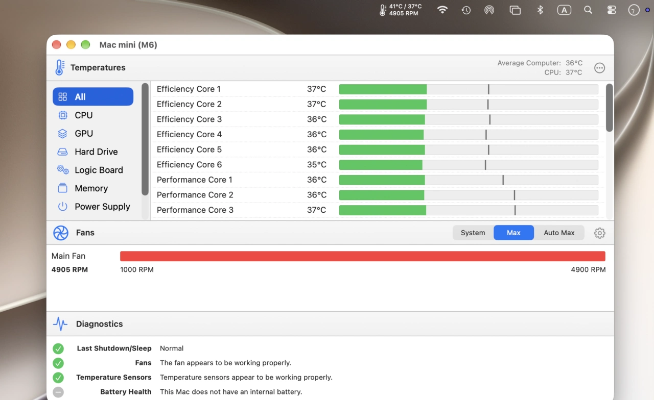Select the Efficiency Core 2 row label
Image resolution: width=654 pixels, height=400 pixels.
point(189,104)
